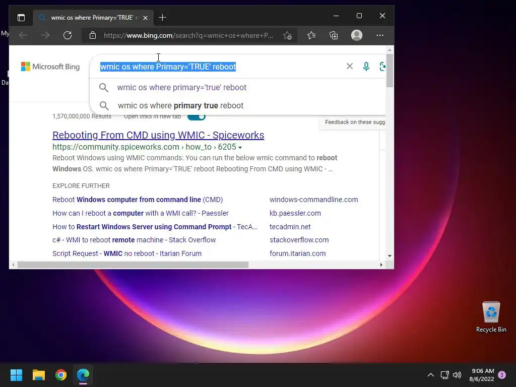
Task: Maximize the Edge window
Action: [359, 16]
